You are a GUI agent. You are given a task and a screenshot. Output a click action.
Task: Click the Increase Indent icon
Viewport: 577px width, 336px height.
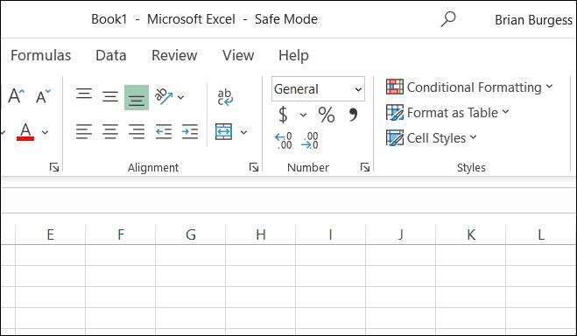click(190, 131)
